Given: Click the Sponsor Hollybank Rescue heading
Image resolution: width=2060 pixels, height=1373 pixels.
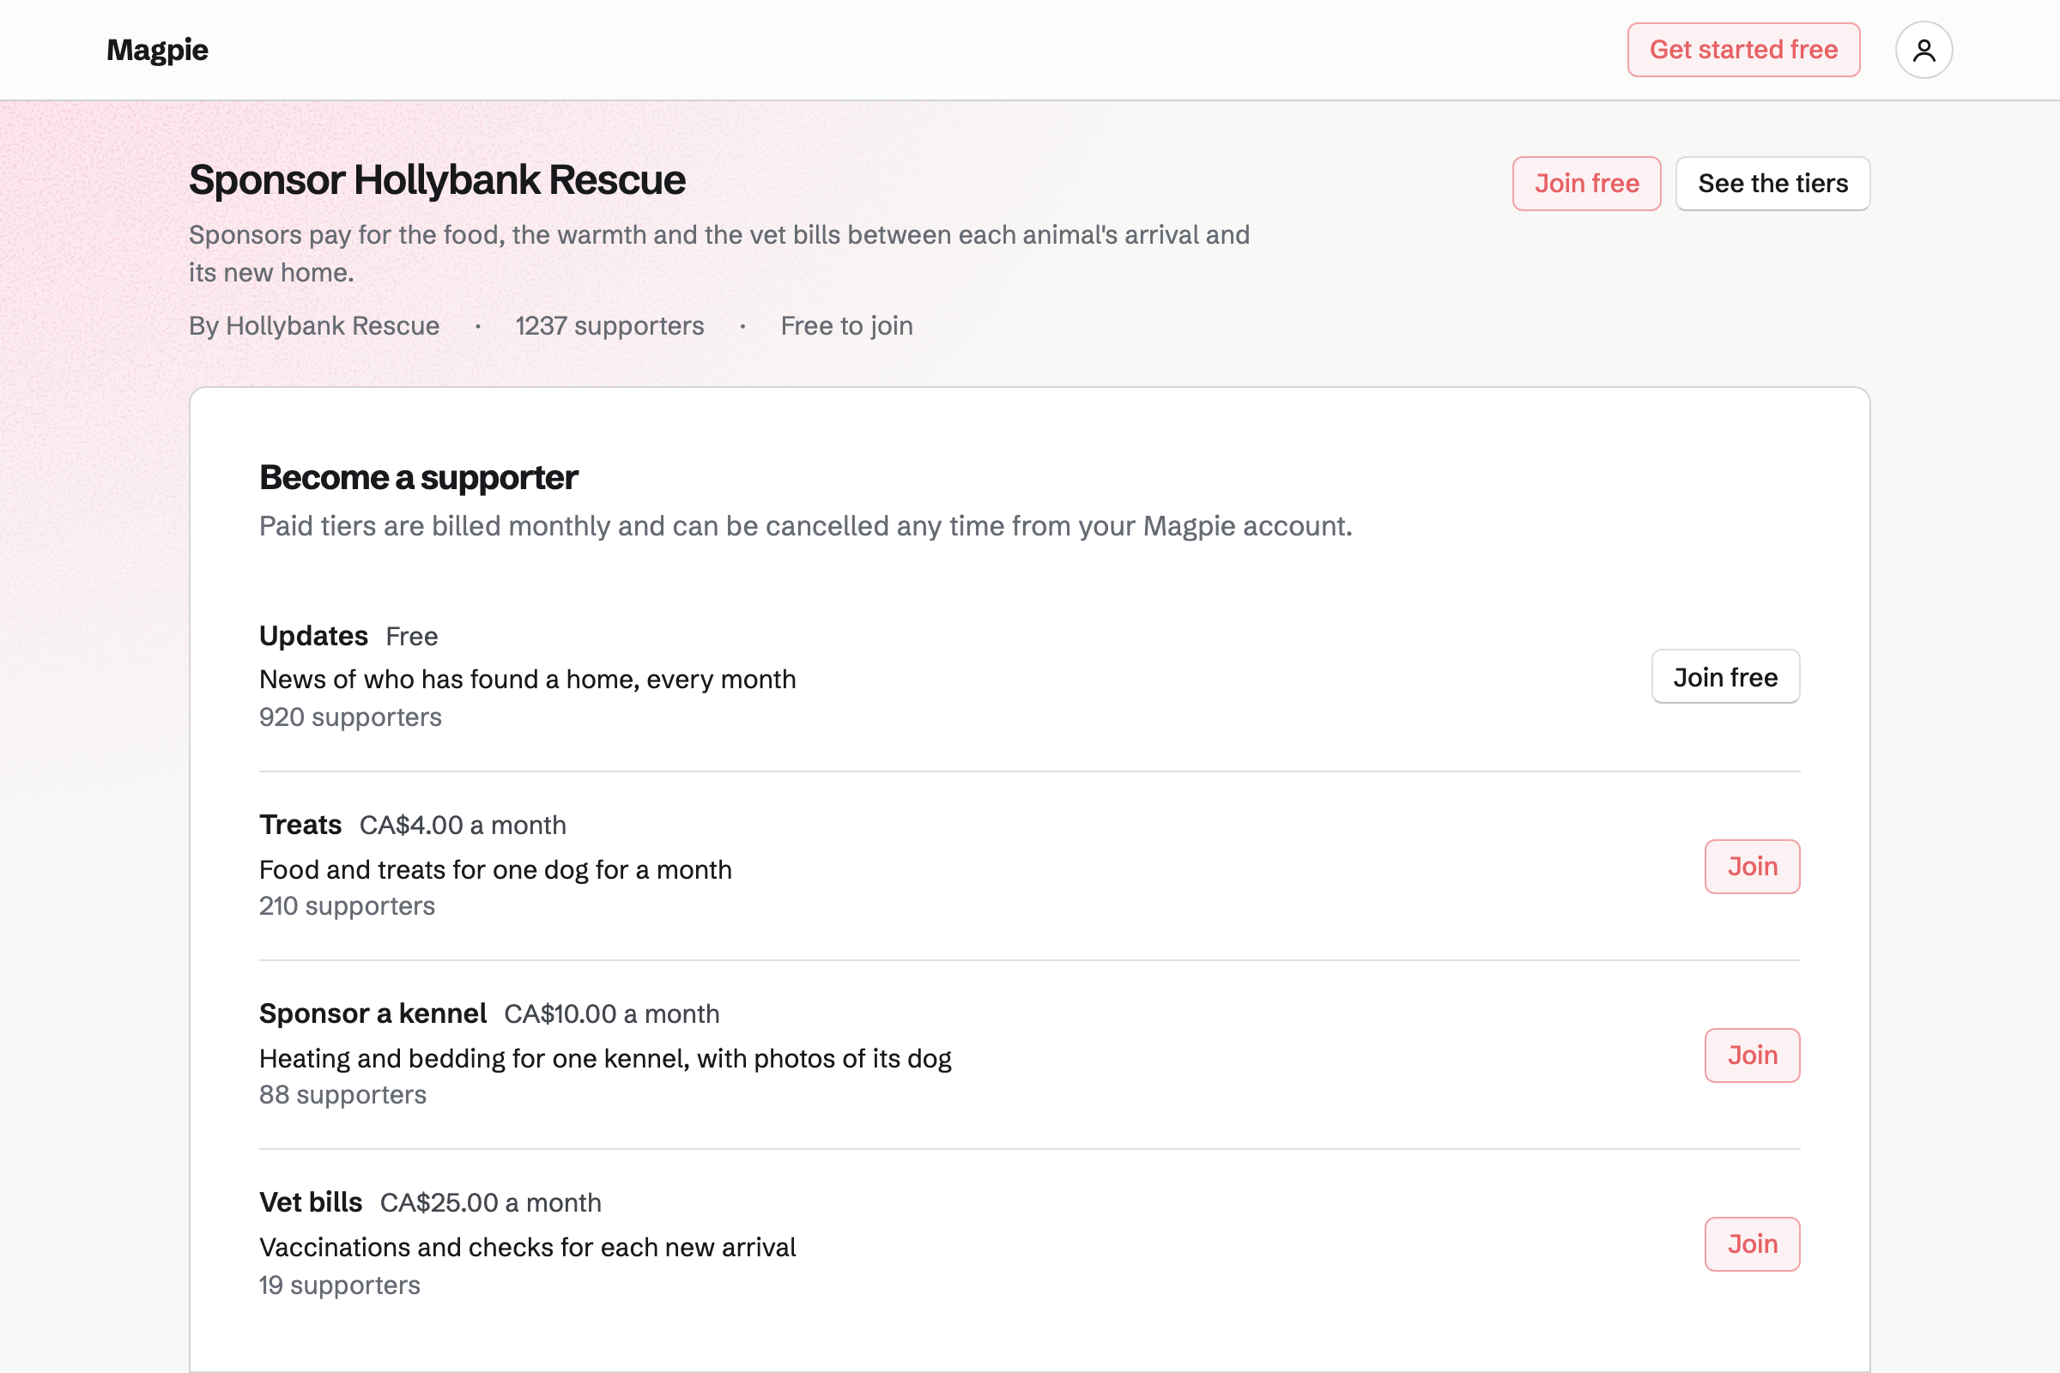Looking at the screenshot, I should point(437,180).
